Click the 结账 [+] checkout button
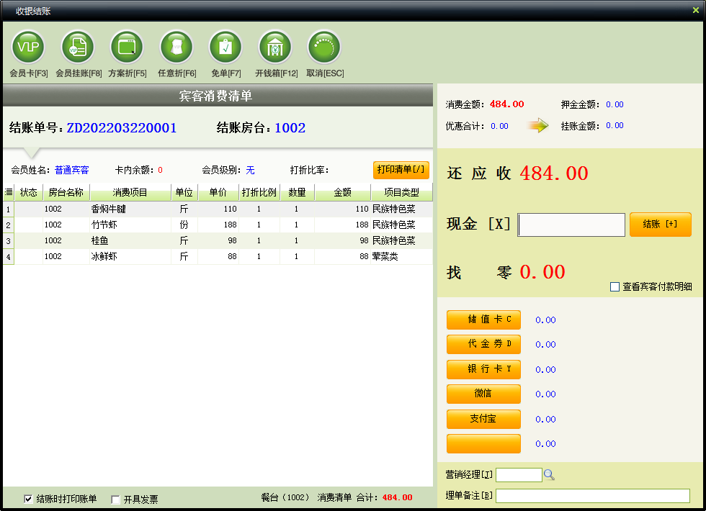706x511 pixels. (x=660, y=225)
